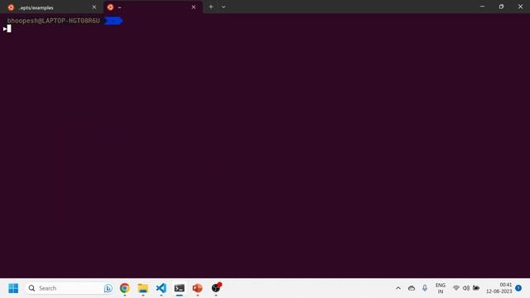Close the .epts/examples tab
The height and width of the screenshot is (298, 530).
coord(94,7)
